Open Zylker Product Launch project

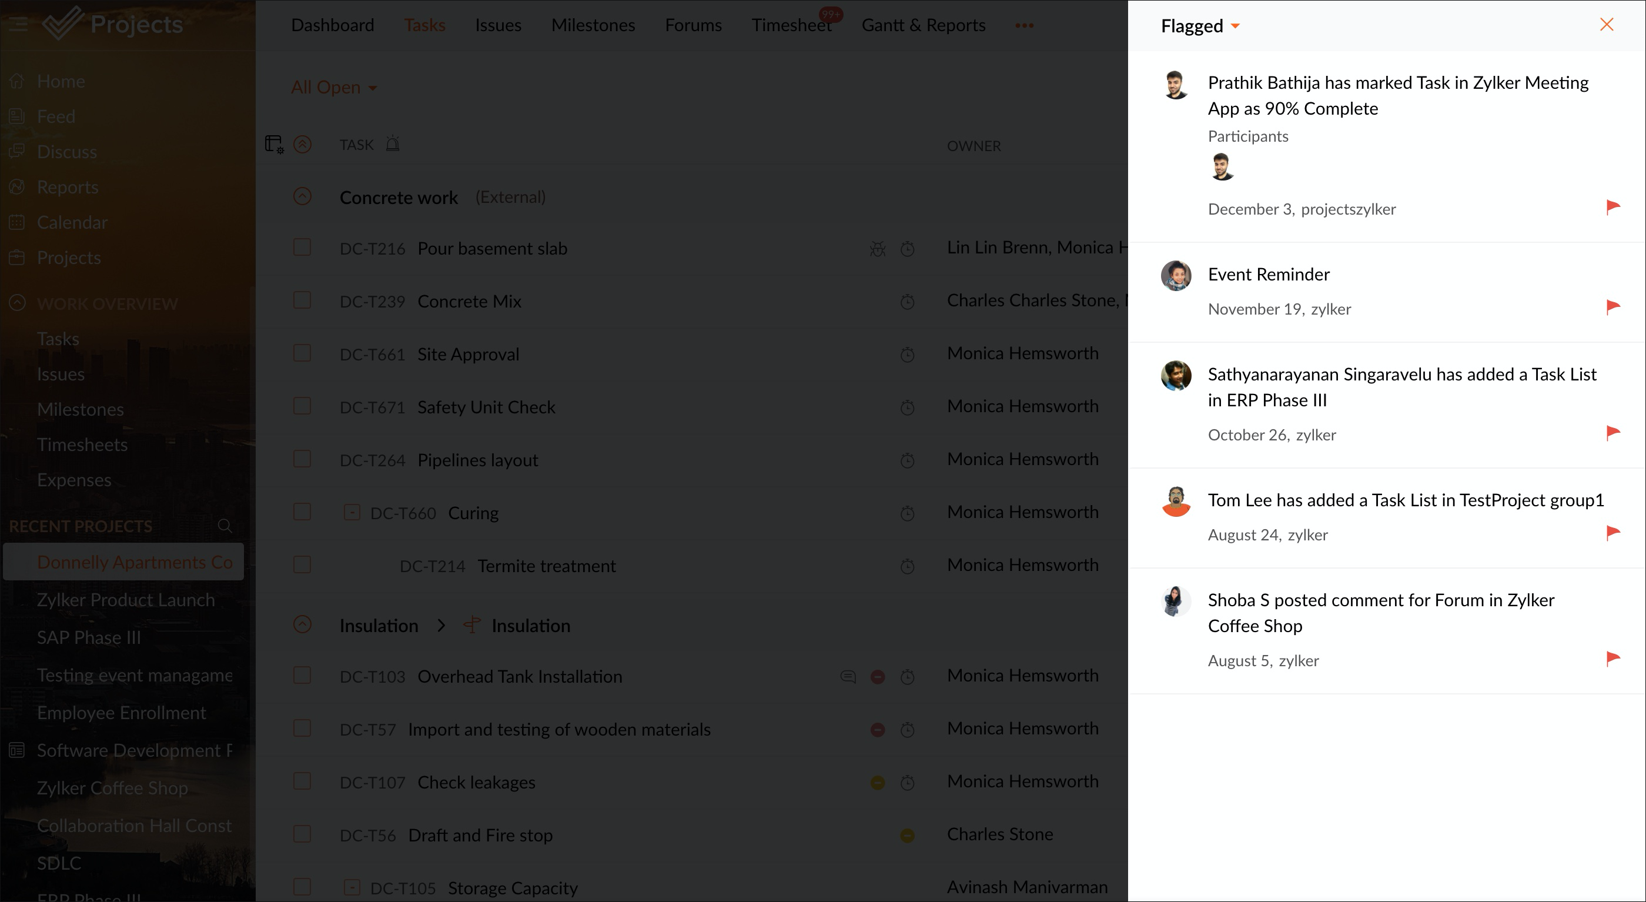pyautogui.click(x=125, y=600)
